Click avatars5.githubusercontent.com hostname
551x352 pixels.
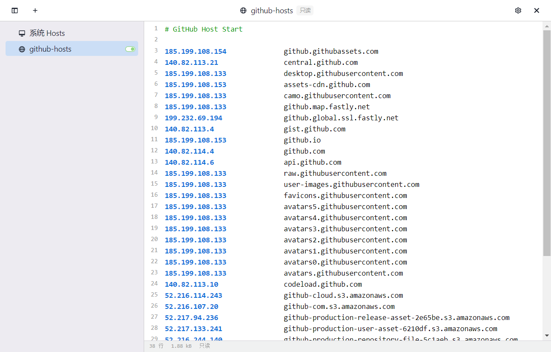pyautogui.click(x=345, y=207)
